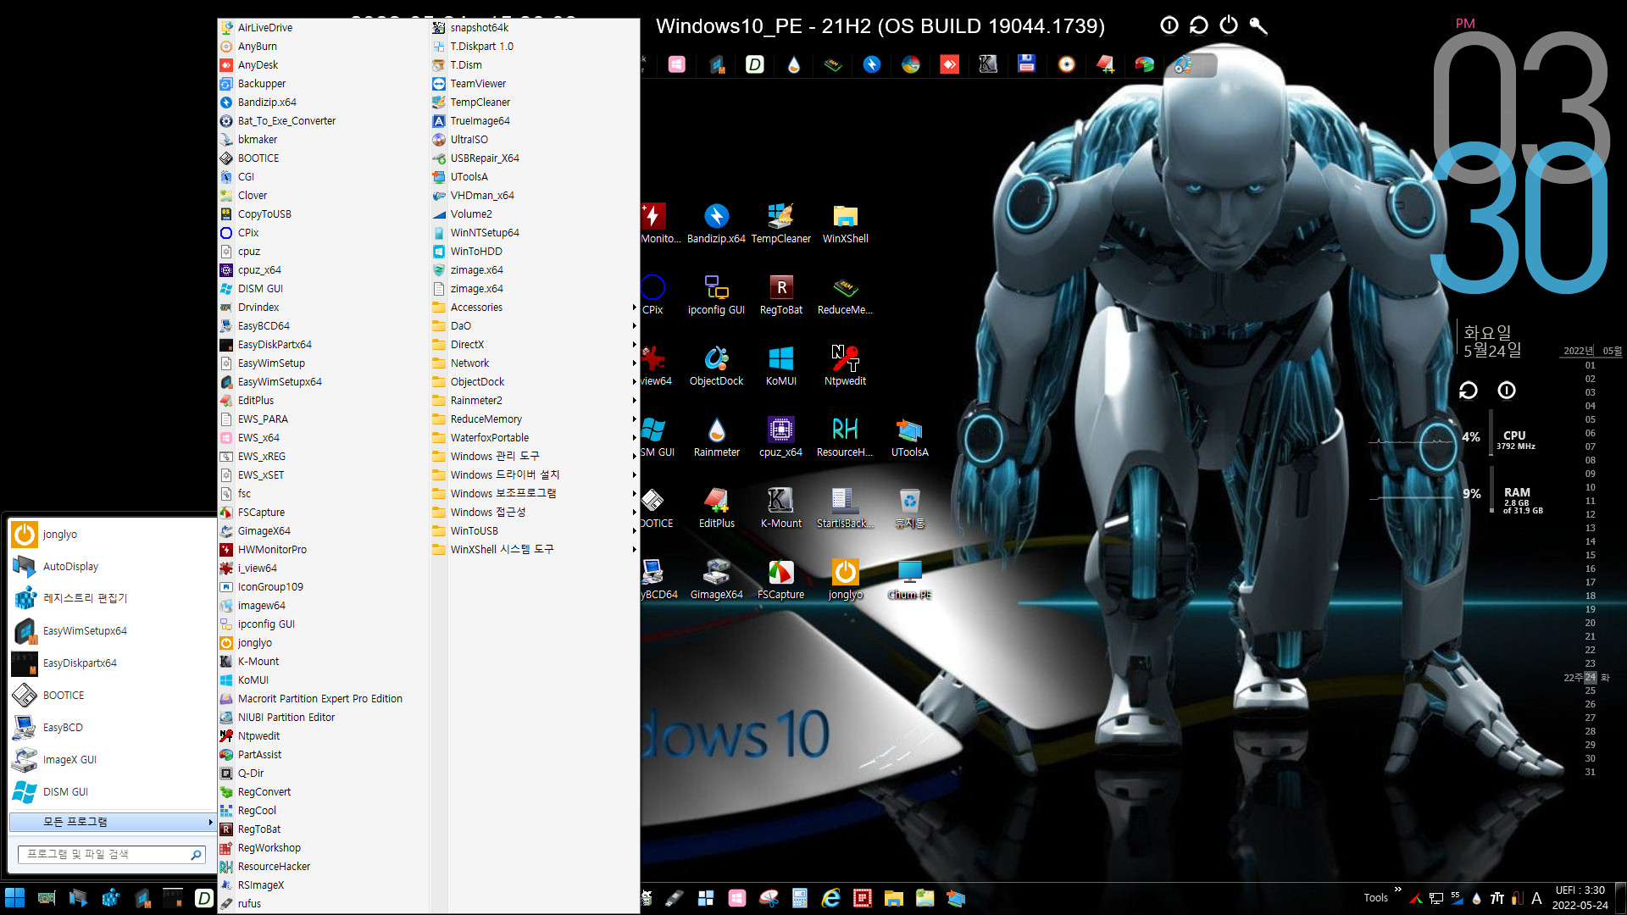Launch Ntpwedit desktop icon
Image resolution: width=1627 pixels, height=915 pixels.
coord(845,365)
